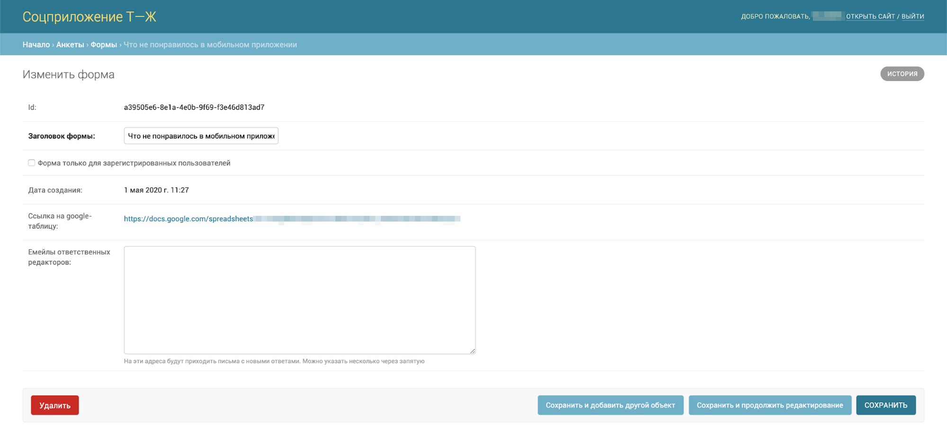Click the breadcrumb text Что не понравилось в мобильном приложении
The height and width of the screenshot is (444, 947).
pos(210,44)
